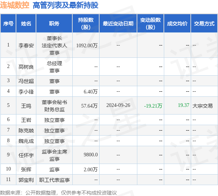Click the 序号 column header
Screen dimensions: 218x196
click(x=8, y=24)
